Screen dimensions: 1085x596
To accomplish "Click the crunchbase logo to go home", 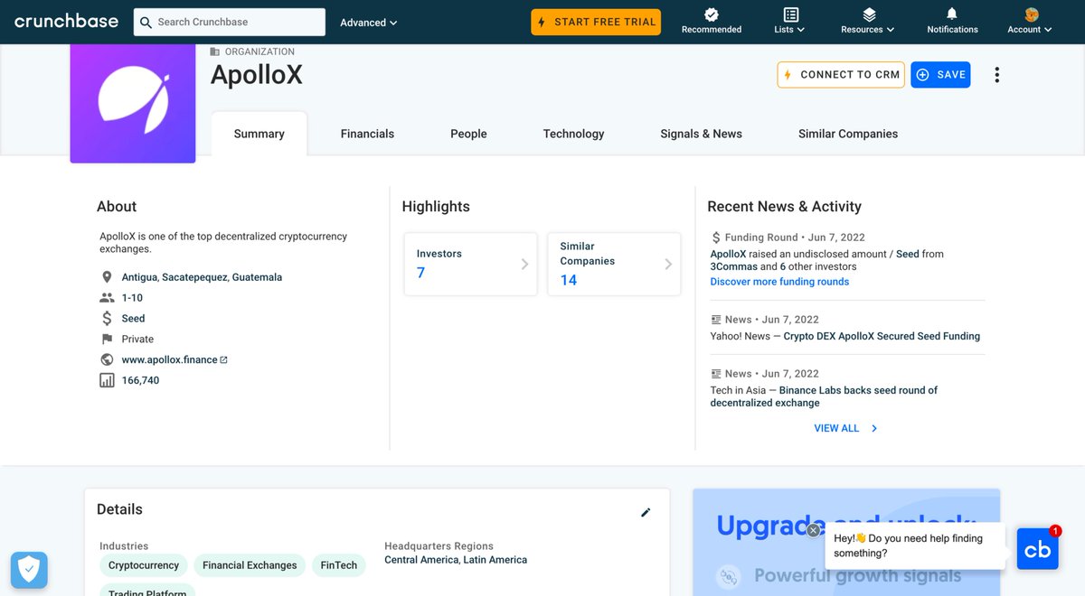I will coord(65,20).
